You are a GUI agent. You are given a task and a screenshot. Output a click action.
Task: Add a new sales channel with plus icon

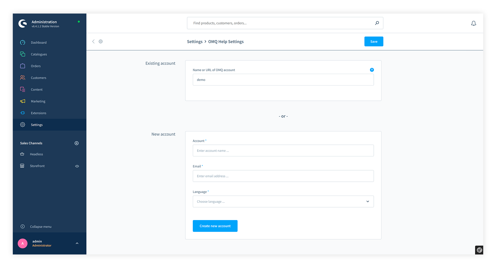click(76, 143)
